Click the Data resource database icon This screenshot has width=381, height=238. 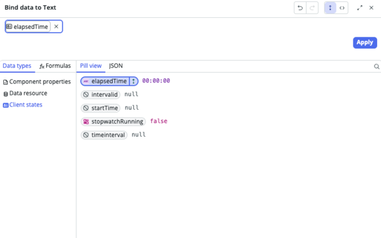pos(6,94)
